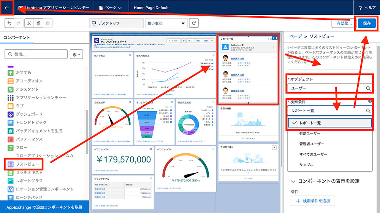This screenshot has height=213, width=380.
Task: Click the component 検索 input field
Action: (x=36, y=54)
